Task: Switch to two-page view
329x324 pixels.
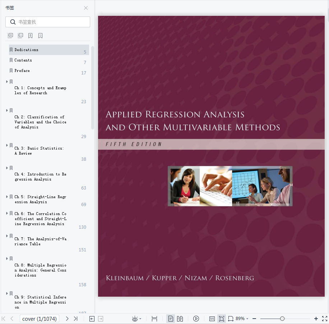Action: tap(180, 319)
